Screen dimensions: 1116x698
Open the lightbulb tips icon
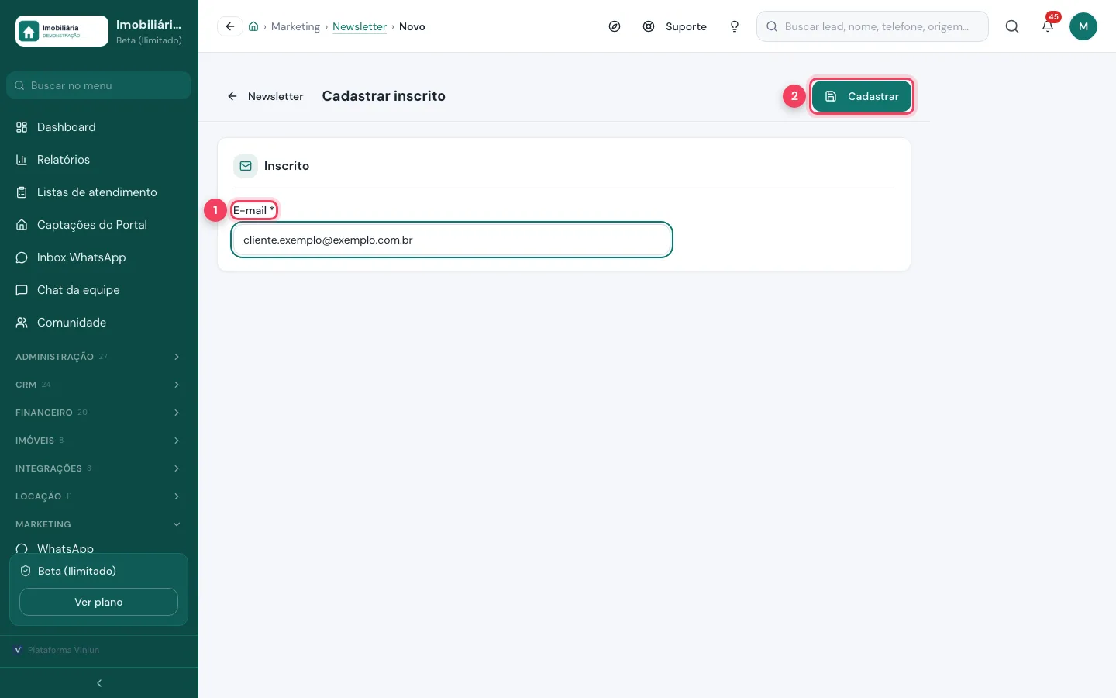point(735,26)
